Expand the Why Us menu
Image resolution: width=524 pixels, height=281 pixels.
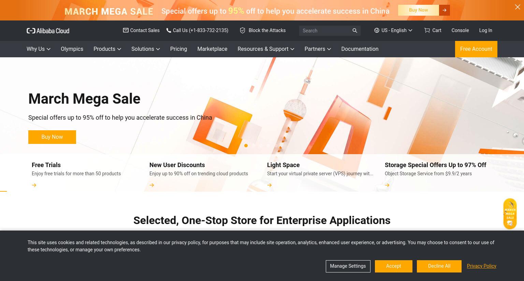tap(39, 49)
